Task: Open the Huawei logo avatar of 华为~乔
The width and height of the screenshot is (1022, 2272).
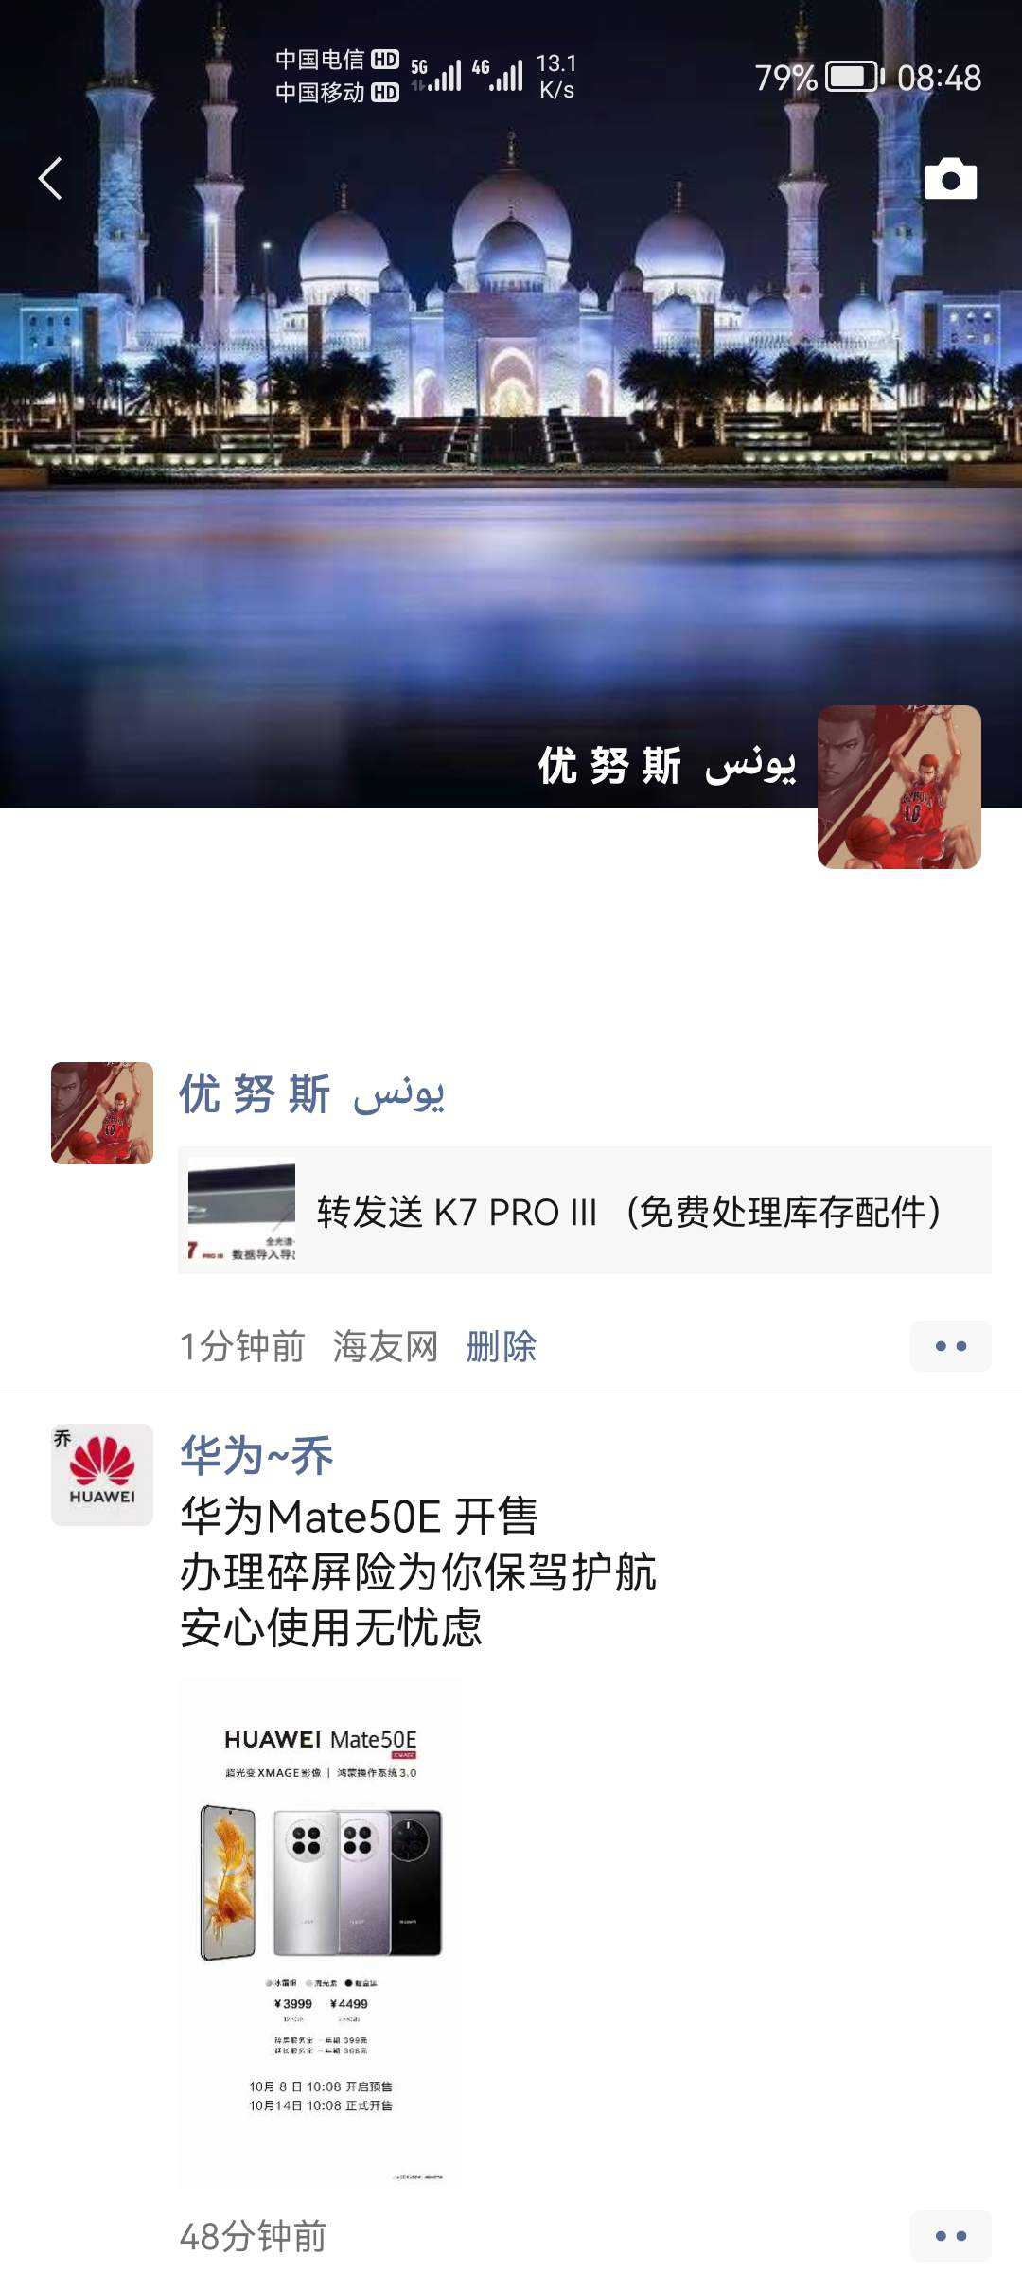Action: pos(102,1475)
